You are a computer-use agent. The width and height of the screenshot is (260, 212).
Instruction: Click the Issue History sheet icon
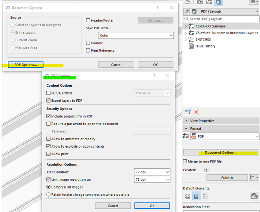[191, 46]
